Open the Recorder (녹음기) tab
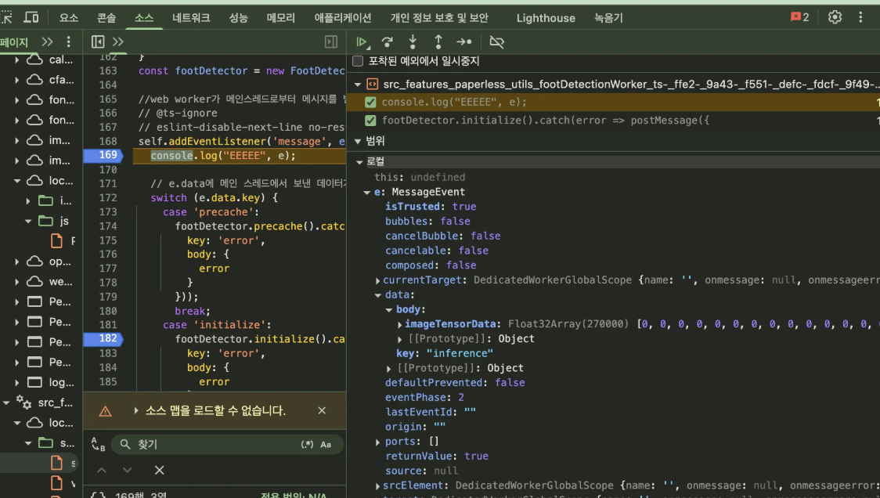This screenshot has height=498, width=880. tap(608, 17)
